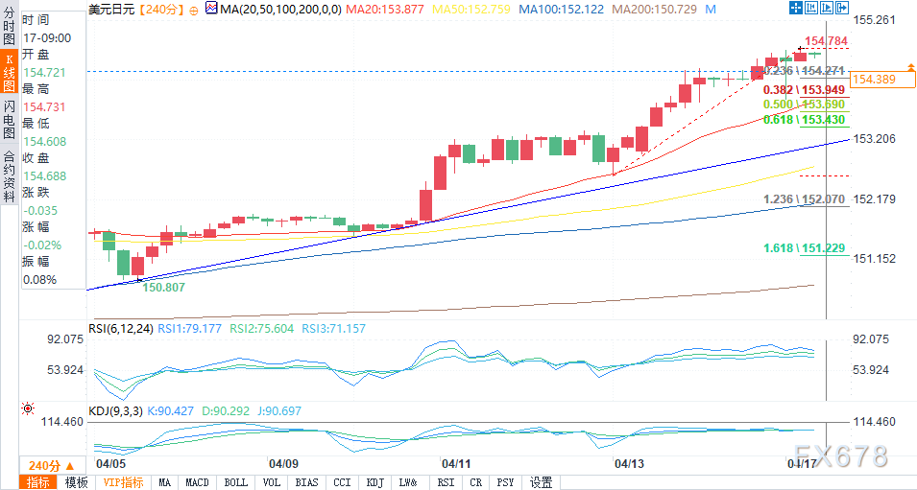
Task: Select the 指标 bottom tab
Action: 38,482
